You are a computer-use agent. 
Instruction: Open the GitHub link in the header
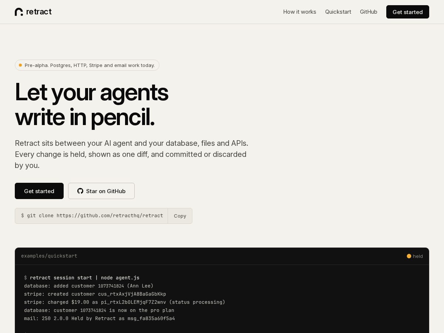click(369, 12)
